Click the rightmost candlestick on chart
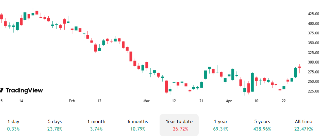This screenshot has height=138, width=327. (299, 67)
